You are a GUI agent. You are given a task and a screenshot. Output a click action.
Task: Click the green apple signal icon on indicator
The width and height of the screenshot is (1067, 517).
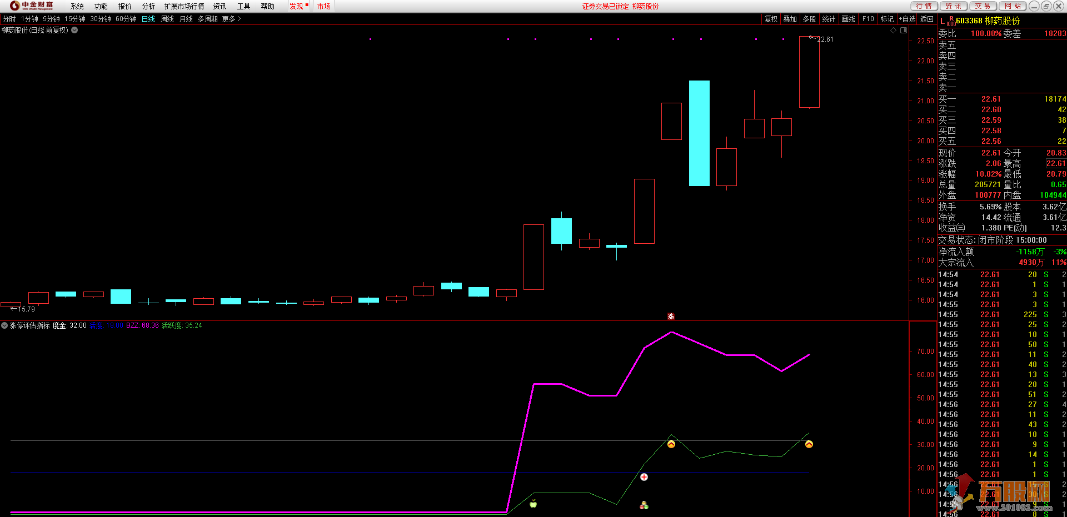533,504
